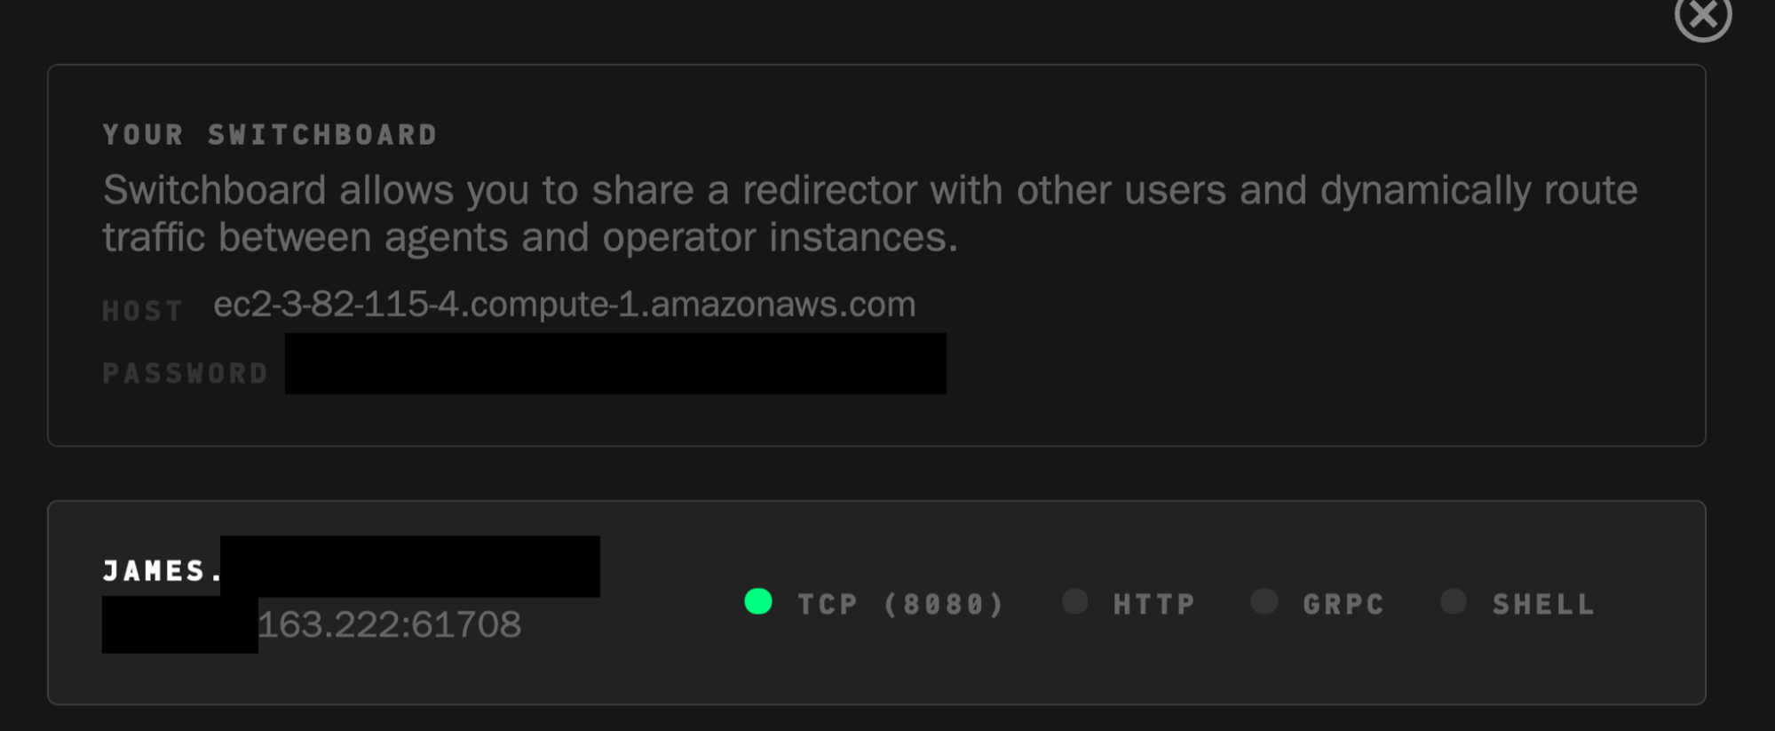Click the ec2 amazonaws host address
Viewport: 1775px width, 731px height.
click(565, 305)
